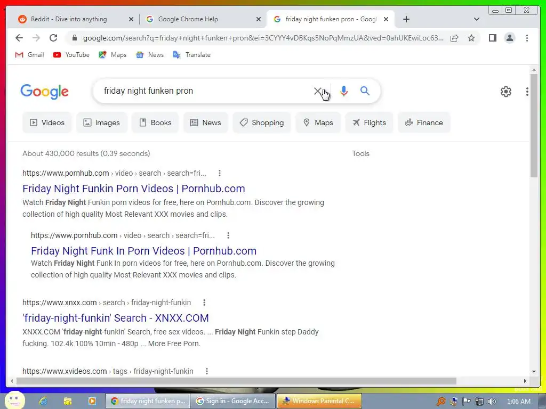Filter results by Videos
This screenshot has width=546, height=409.
click(47, 122)
